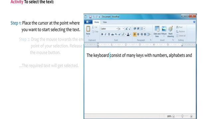Zoom in with the plus button
Image resolution: width=213 pixels, height=119 pixels.
191,116
